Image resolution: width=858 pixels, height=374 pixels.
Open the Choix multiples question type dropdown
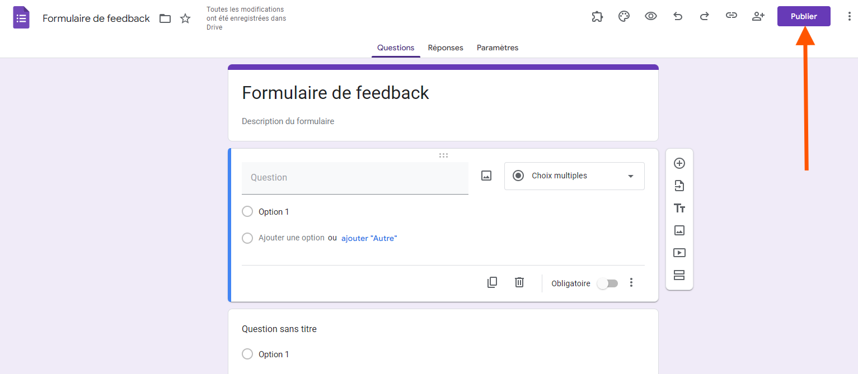pos(574,176)
